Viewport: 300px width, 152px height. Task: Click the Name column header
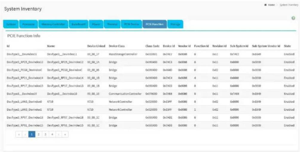click(51, 46)
